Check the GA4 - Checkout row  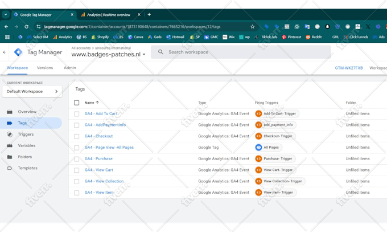pyautogui.click(x=76, y=136)
